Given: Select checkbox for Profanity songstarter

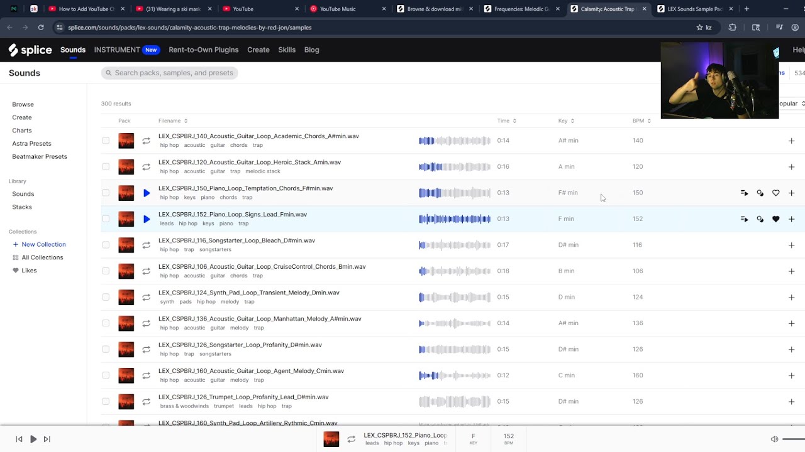Looking at the screenshot, I should pyautogui.click(x=106, y=349).
